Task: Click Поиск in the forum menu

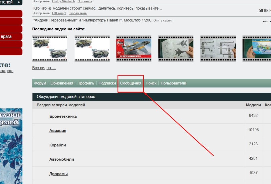Action: (x=151, y=83)
